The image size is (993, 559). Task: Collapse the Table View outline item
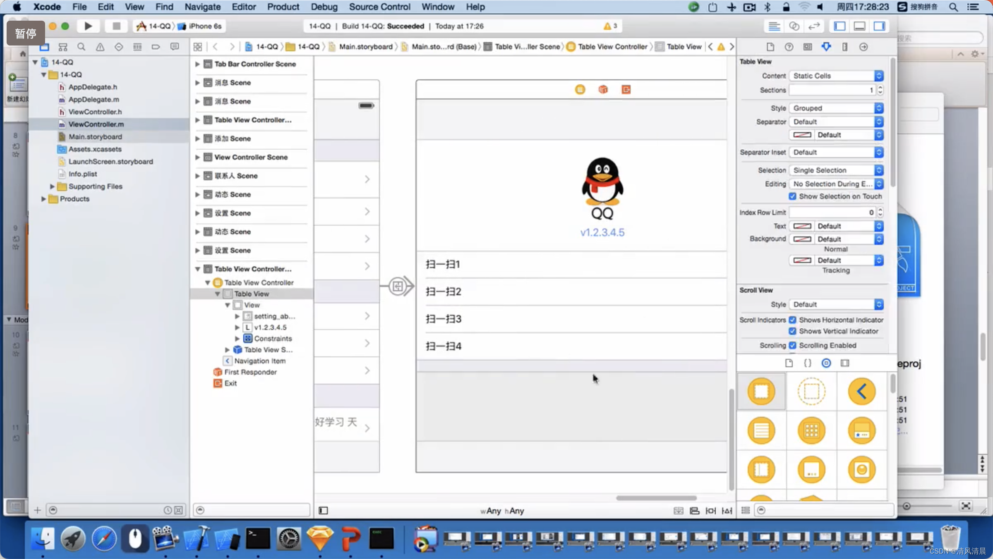tap(218, 294)
